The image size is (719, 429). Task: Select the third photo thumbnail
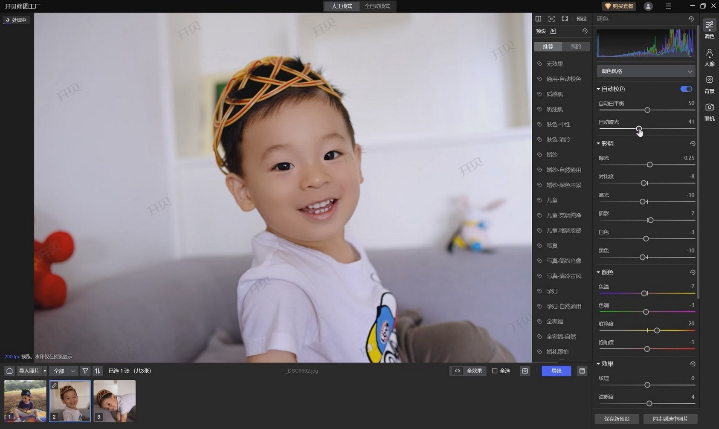(114, 401)
